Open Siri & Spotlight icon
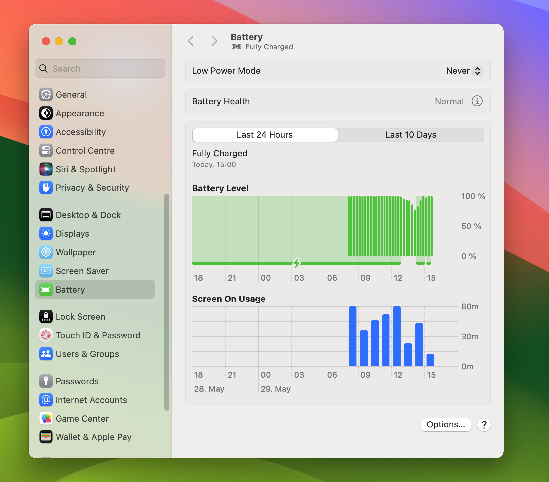 (46, 169)
